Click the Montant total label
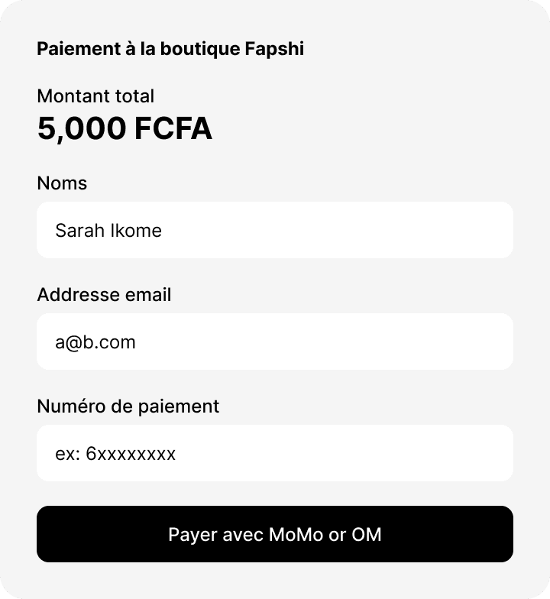The image size is (550, 599). point(95,96)
